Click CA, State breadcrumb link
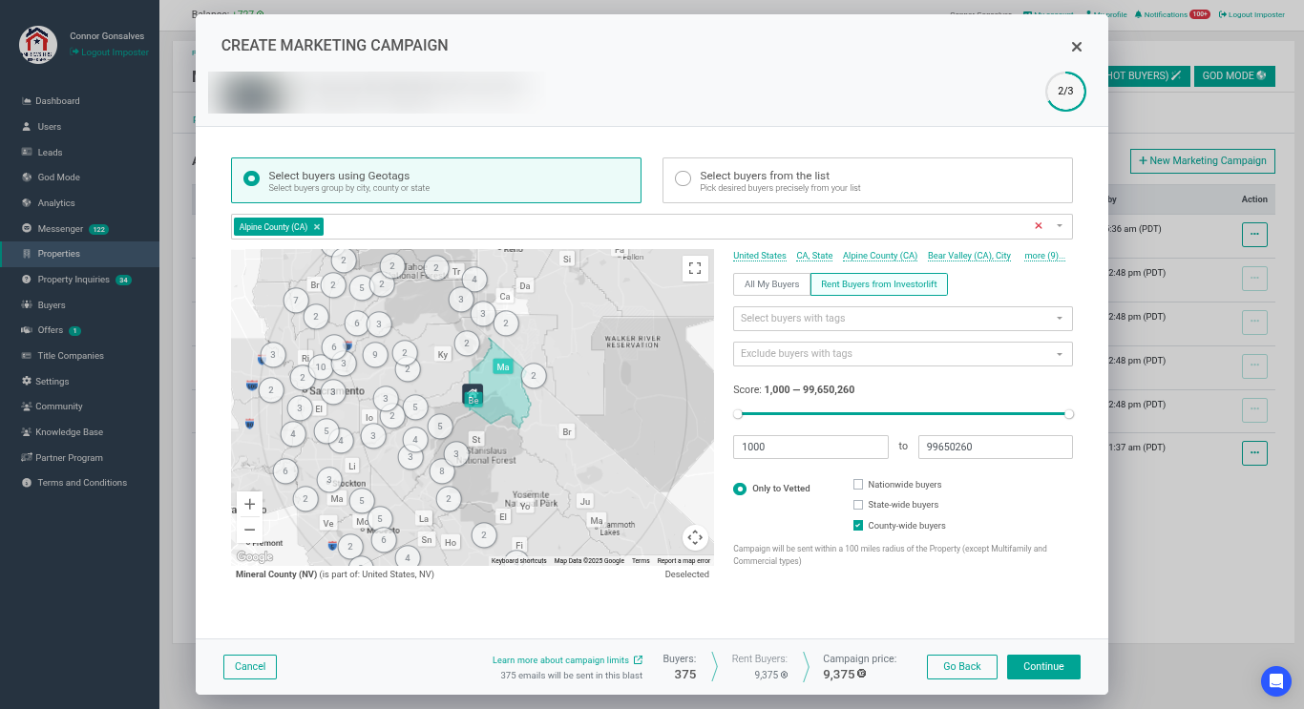 [814, 256]
